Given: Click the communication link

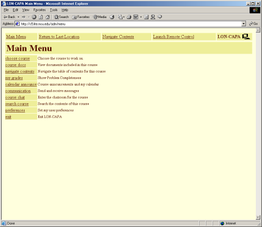Looking at the screenshot, I should [x=18, y=91].
